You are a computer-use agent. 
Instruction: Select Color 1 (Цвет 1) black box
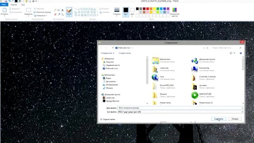pyautogui.click(x=126, y=12)
